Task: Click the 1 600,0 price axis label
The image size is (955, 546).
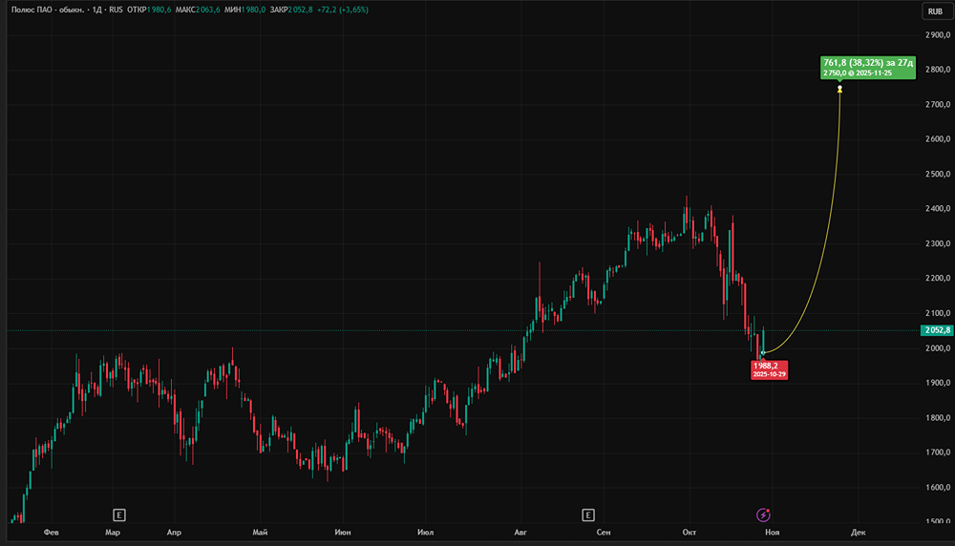Action: click(938, 487)
